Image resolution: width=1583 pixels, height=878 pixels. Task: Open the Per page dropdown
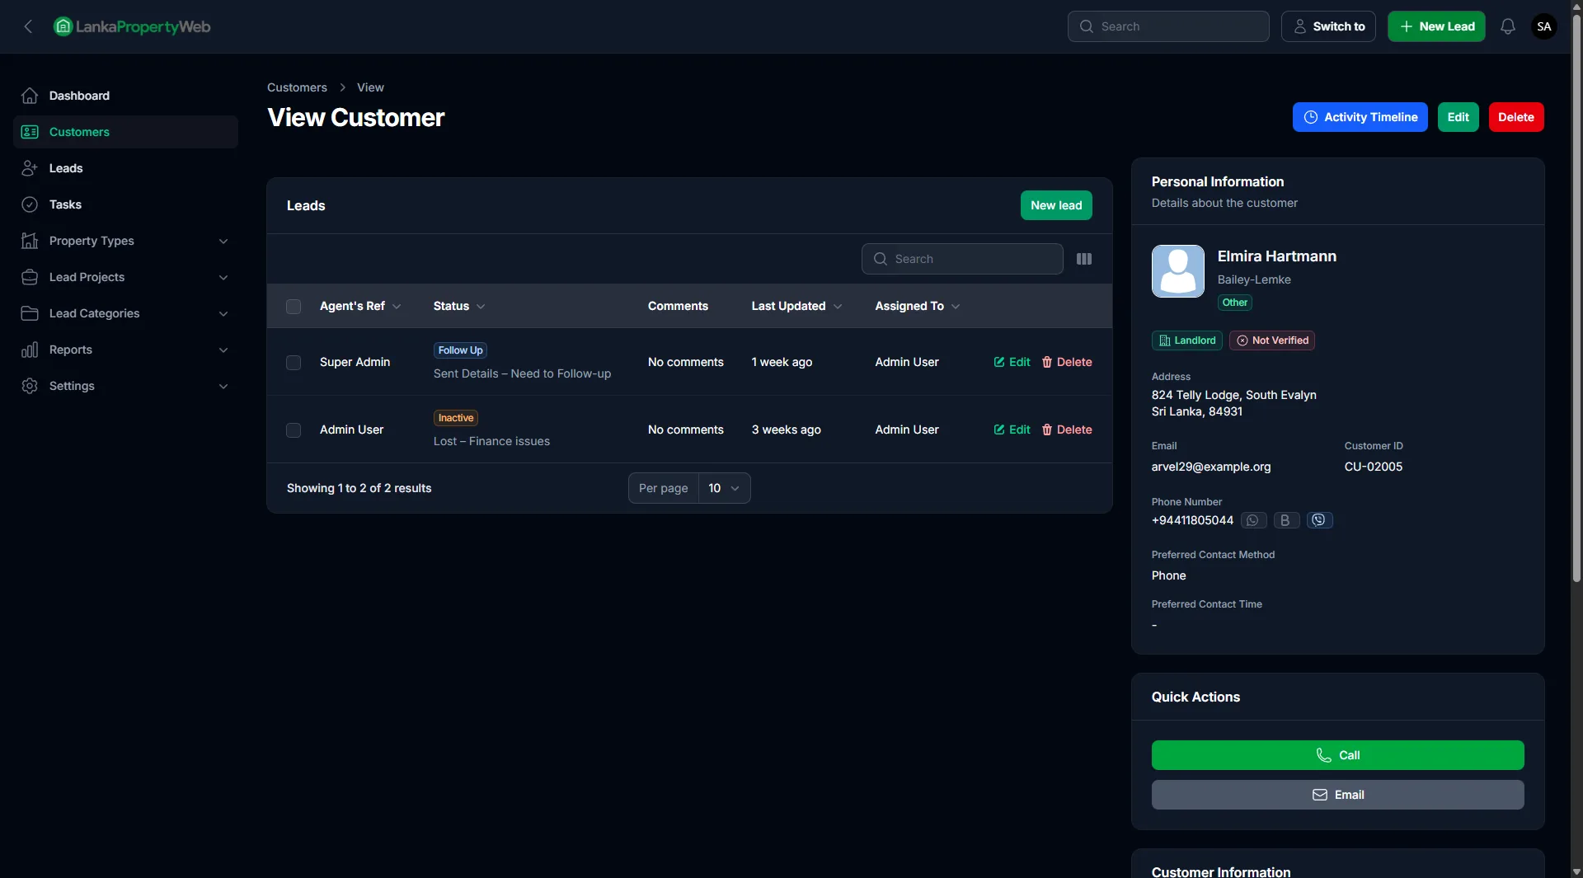tap(723, 488)
